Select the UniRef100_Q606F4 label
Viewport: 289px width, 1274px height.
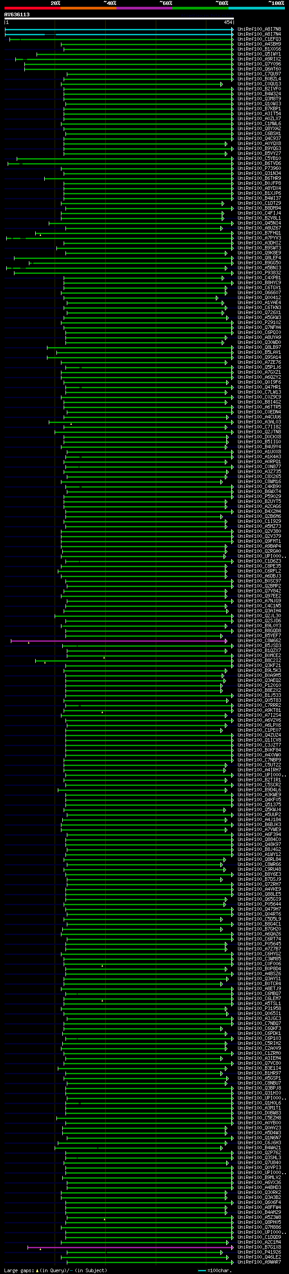259,1202
